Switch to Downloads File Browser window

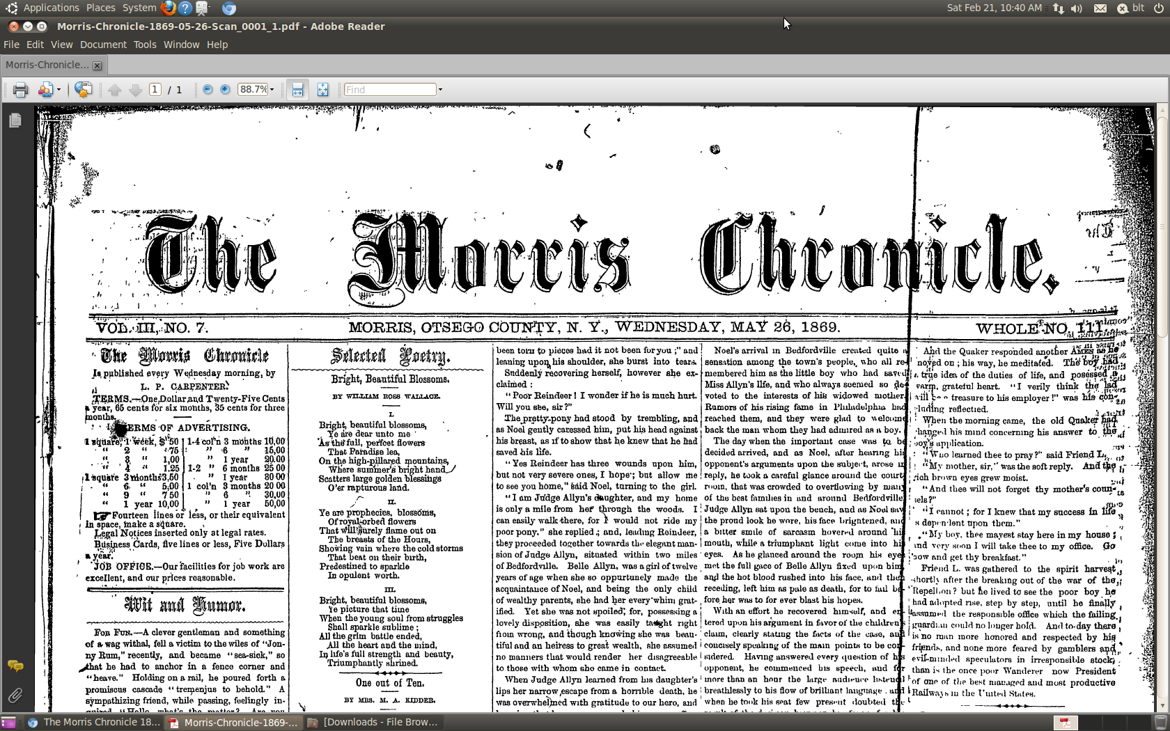tap(373, 723)
